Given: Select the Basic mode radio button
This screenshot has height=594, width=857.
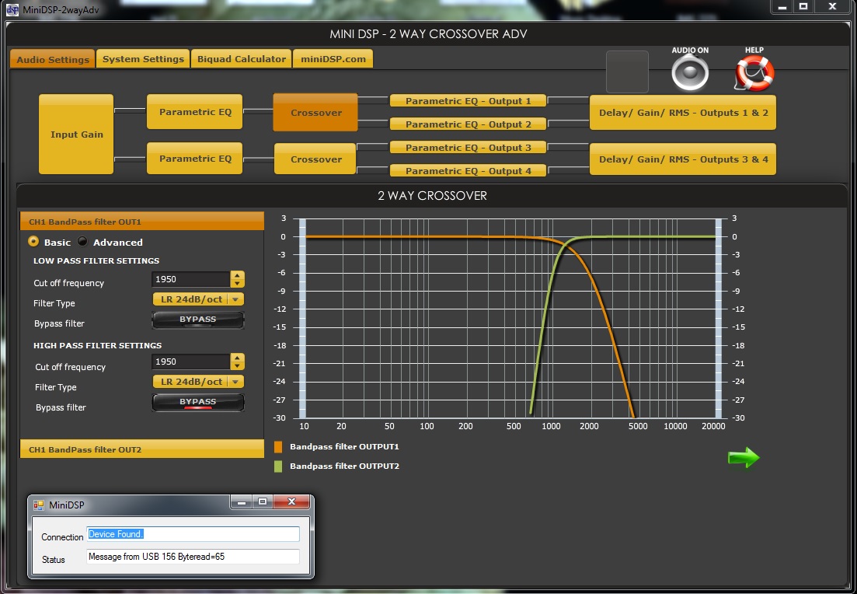Looking at the screenshot, I should (x=33, y=241).
